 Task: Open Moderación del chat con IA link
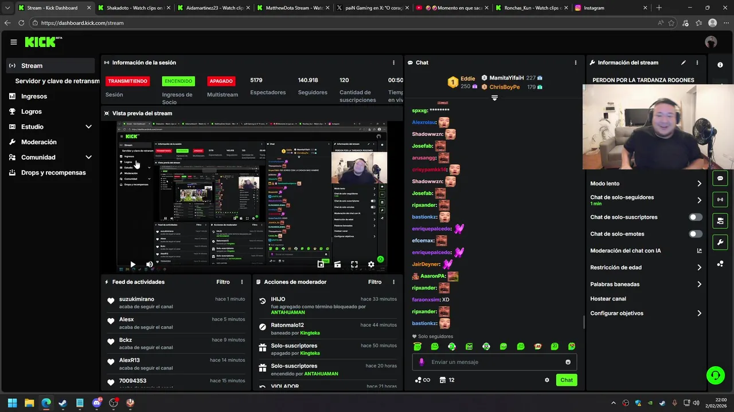tap(646, 251)
